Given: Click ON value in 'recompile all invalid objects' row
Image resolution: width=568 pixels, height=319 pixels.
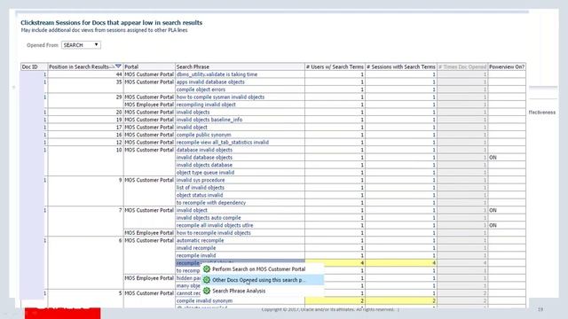Looking at the screenshot, I should click(493, 225).
